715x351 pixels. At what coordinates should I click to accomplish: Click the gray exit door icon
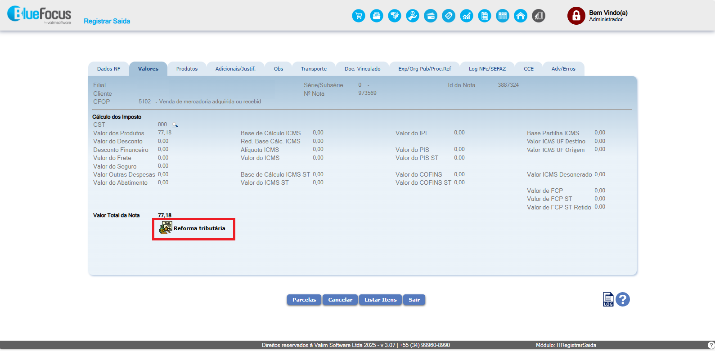539,16
